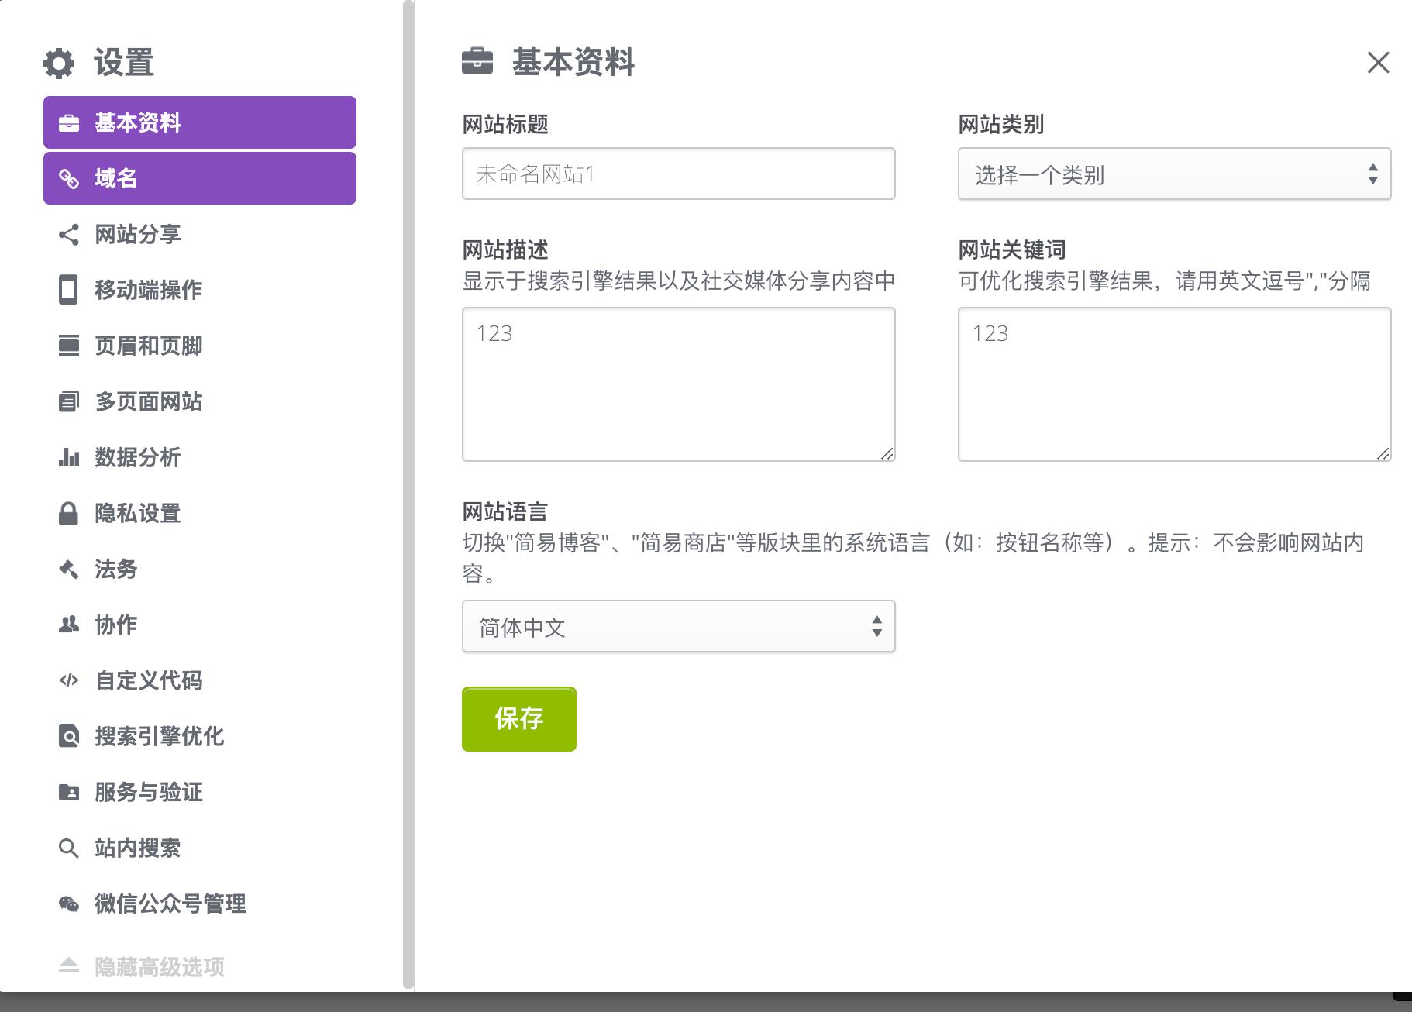Click the gavel icon for 法务
Viewport: 1412px width, 1012px height.
tap(69, 570)
